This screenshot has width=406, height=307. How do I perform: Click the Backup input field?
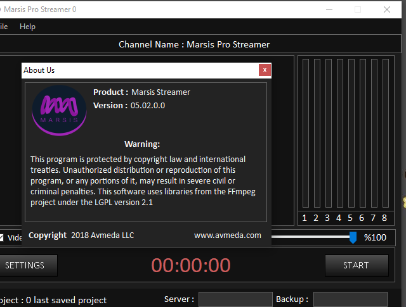[350, 299]
